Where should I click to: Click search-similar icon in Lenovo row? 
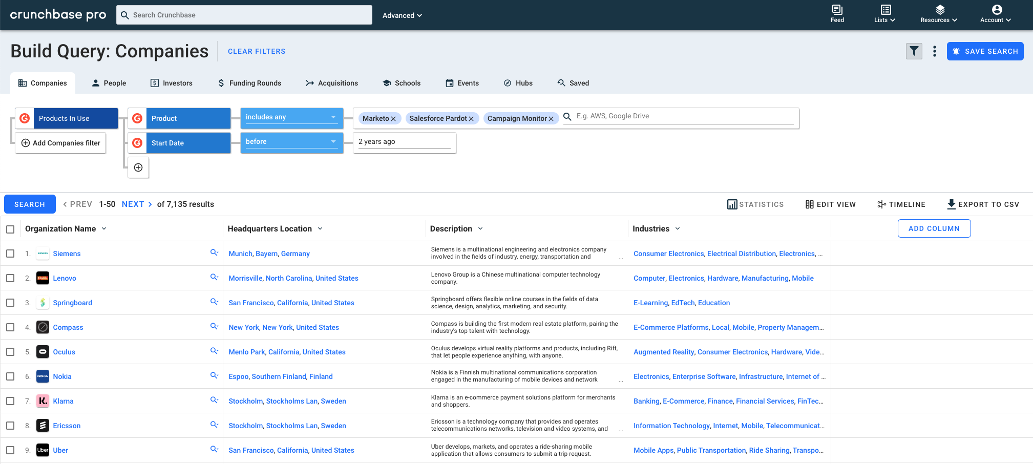point(214,277)
